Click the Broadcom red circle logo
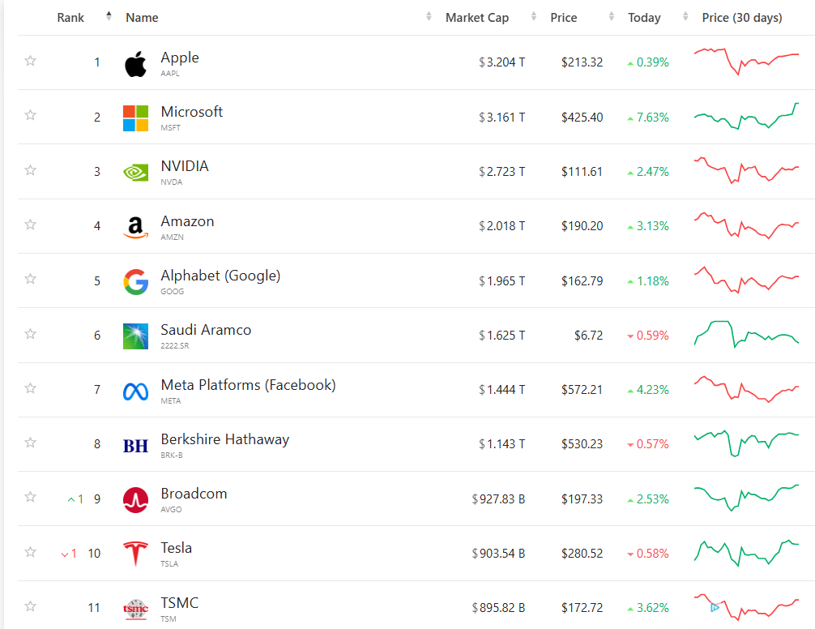815x629 pixels. [135, 500]
